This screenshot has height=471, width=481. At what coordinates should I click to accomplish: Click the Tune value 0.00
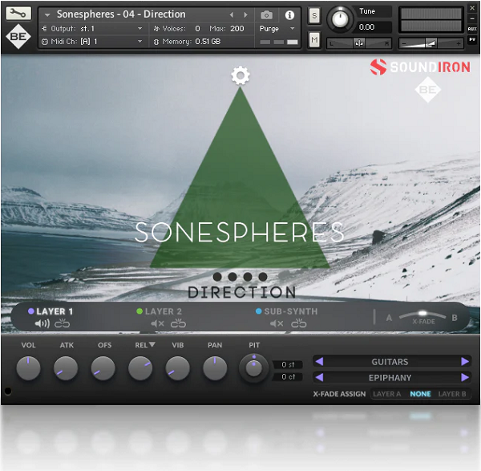(366, 27)
